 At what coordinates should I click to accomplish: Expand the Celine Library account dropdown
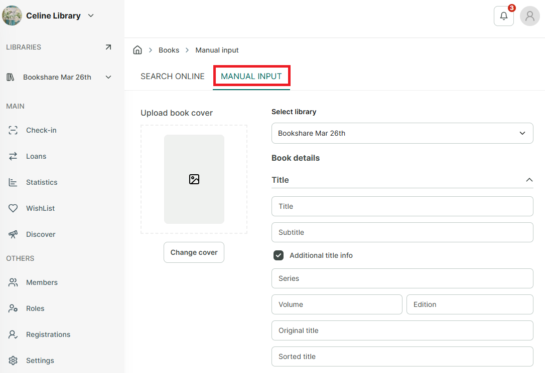91,16
